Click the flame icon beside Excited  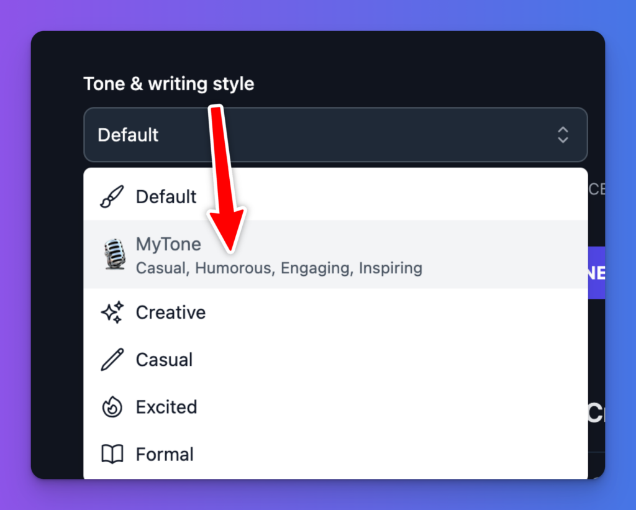(112, 407)
